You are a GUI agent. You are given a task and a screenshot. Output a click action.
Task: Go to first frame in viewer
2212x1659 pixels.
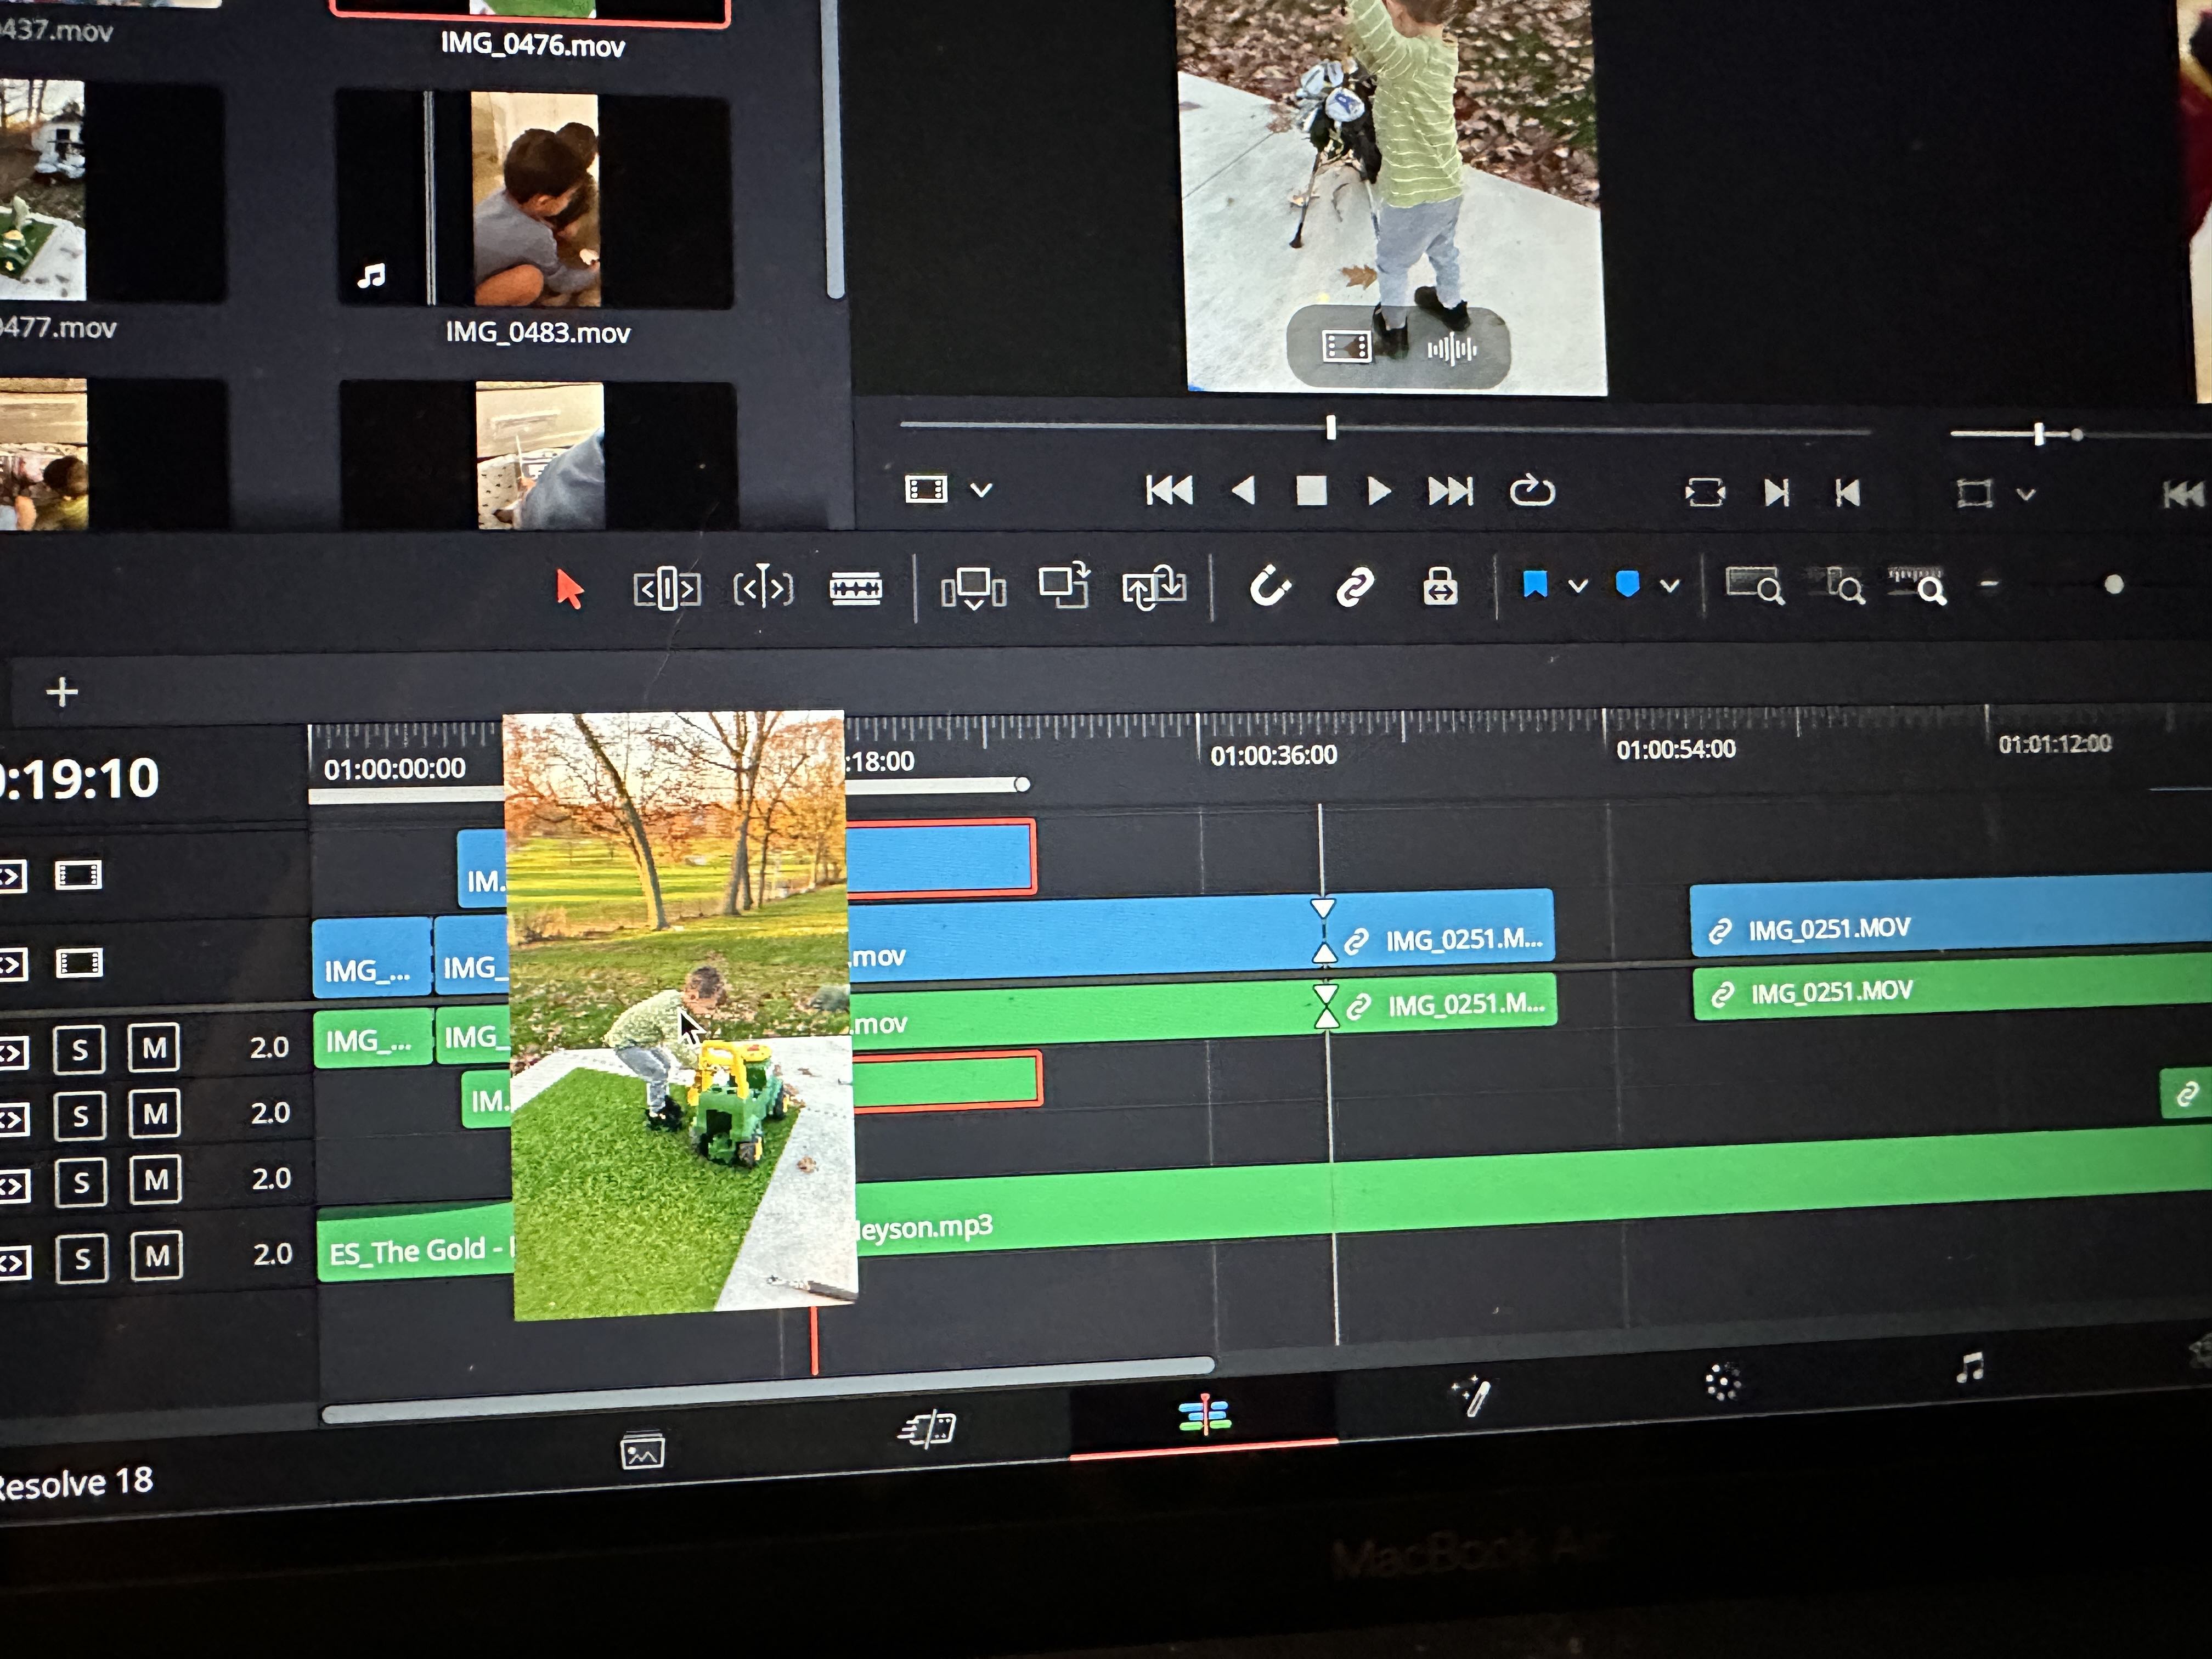click(x=1169, y=490)
